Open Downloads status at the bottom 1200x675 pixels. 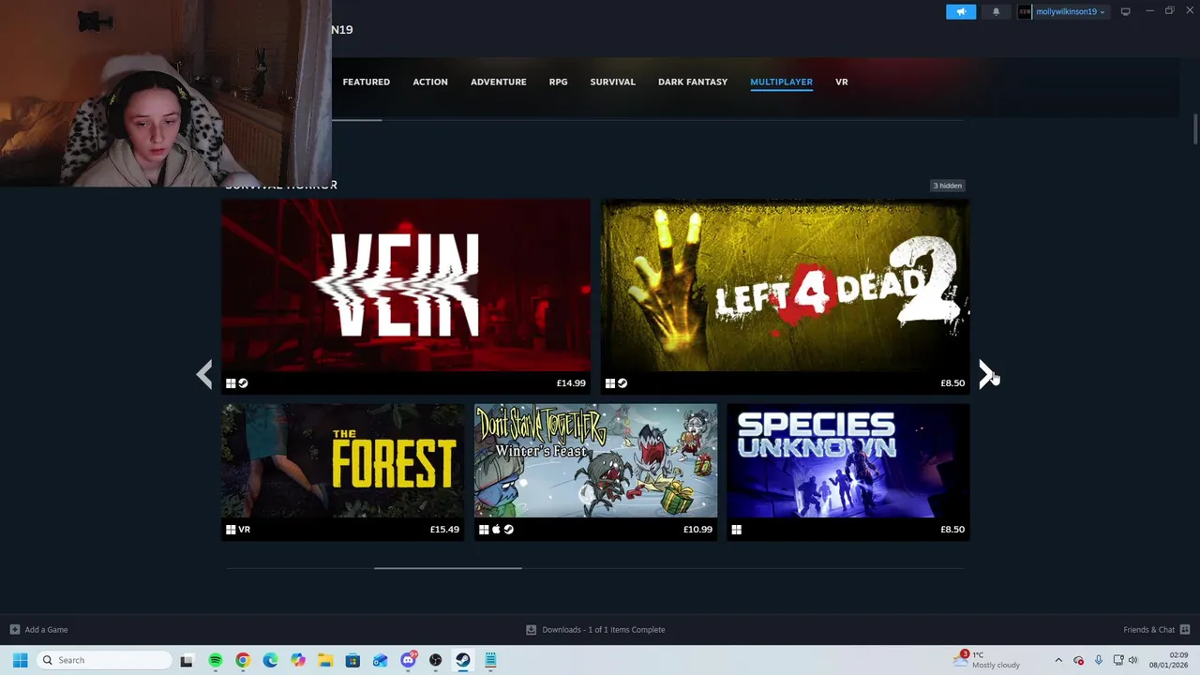(595, 630)
